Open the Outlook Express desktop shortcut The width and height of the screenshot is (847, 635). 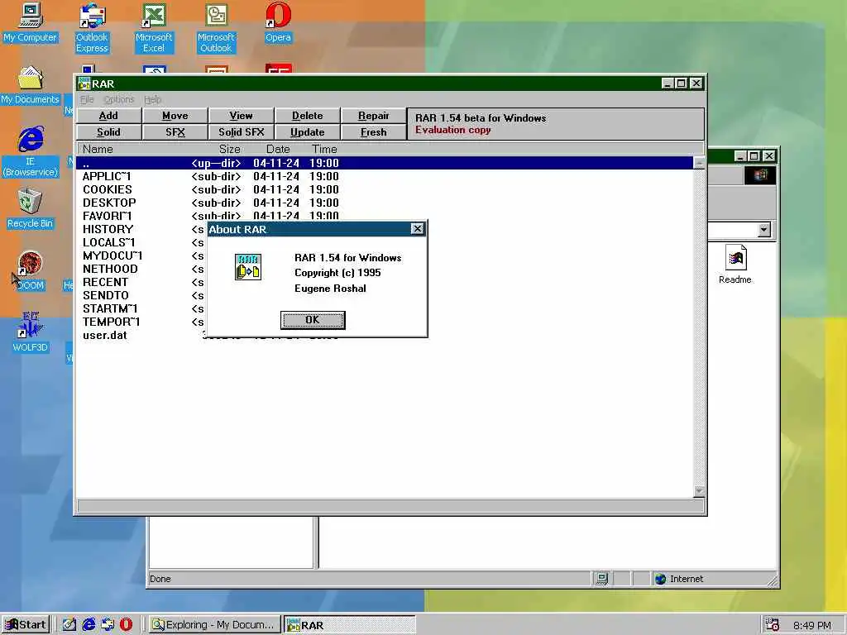(x=92, y=28)
